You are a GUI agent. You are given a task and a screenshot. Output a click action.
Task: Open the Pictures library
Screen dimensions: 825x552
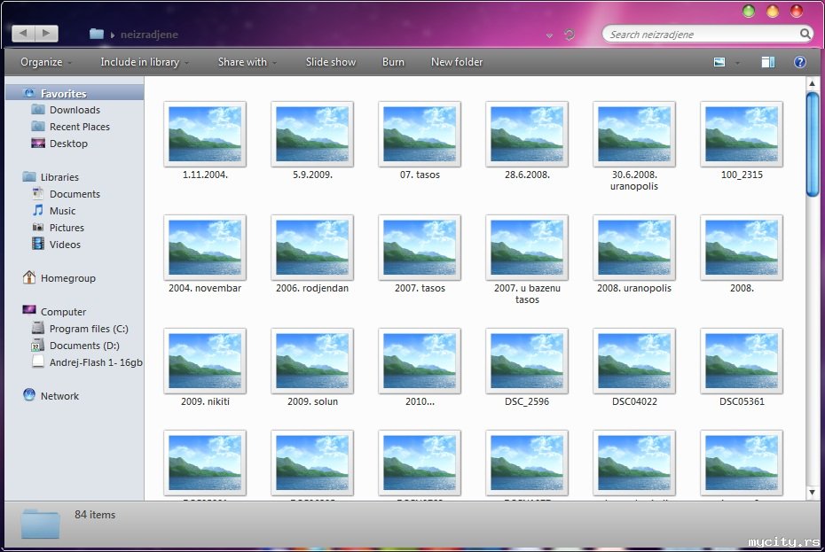67,228
